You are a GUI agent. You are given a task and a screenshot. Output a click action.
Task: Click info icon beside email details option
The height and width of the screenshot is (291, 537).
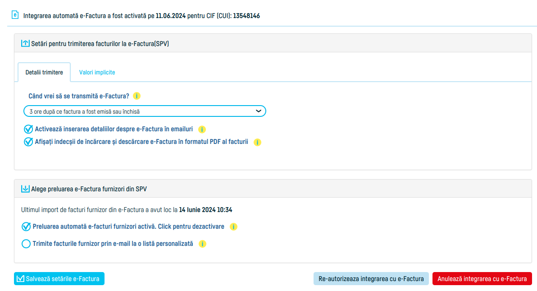point(202,129)
